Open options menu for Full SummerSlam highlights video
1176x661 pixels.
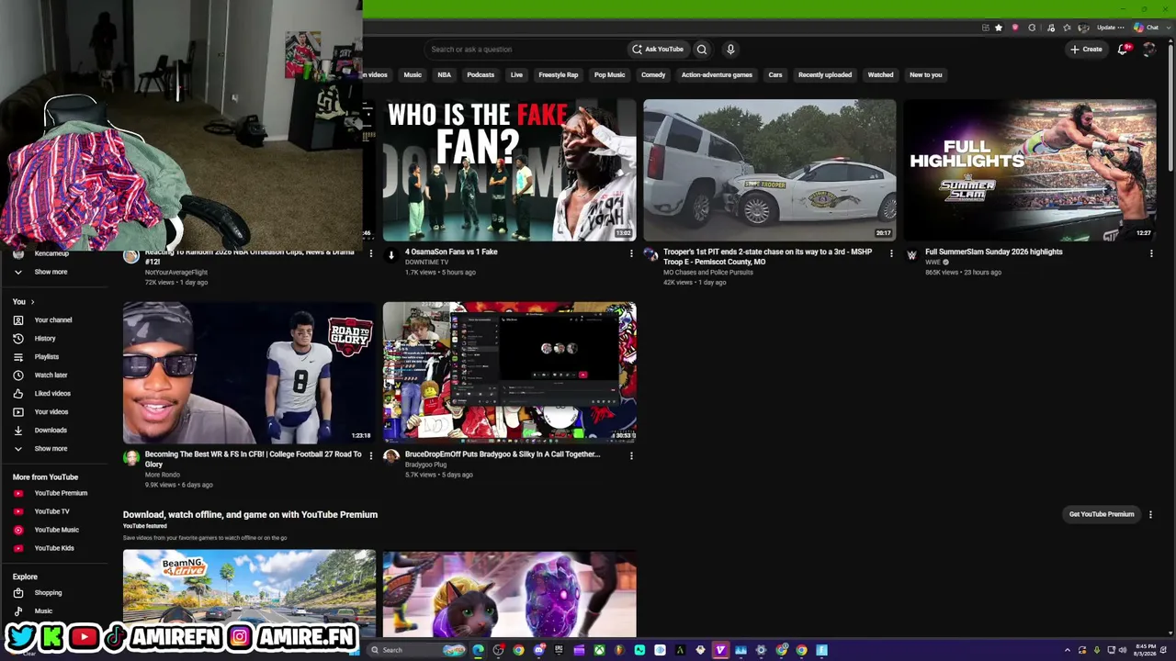(1151, 253)
